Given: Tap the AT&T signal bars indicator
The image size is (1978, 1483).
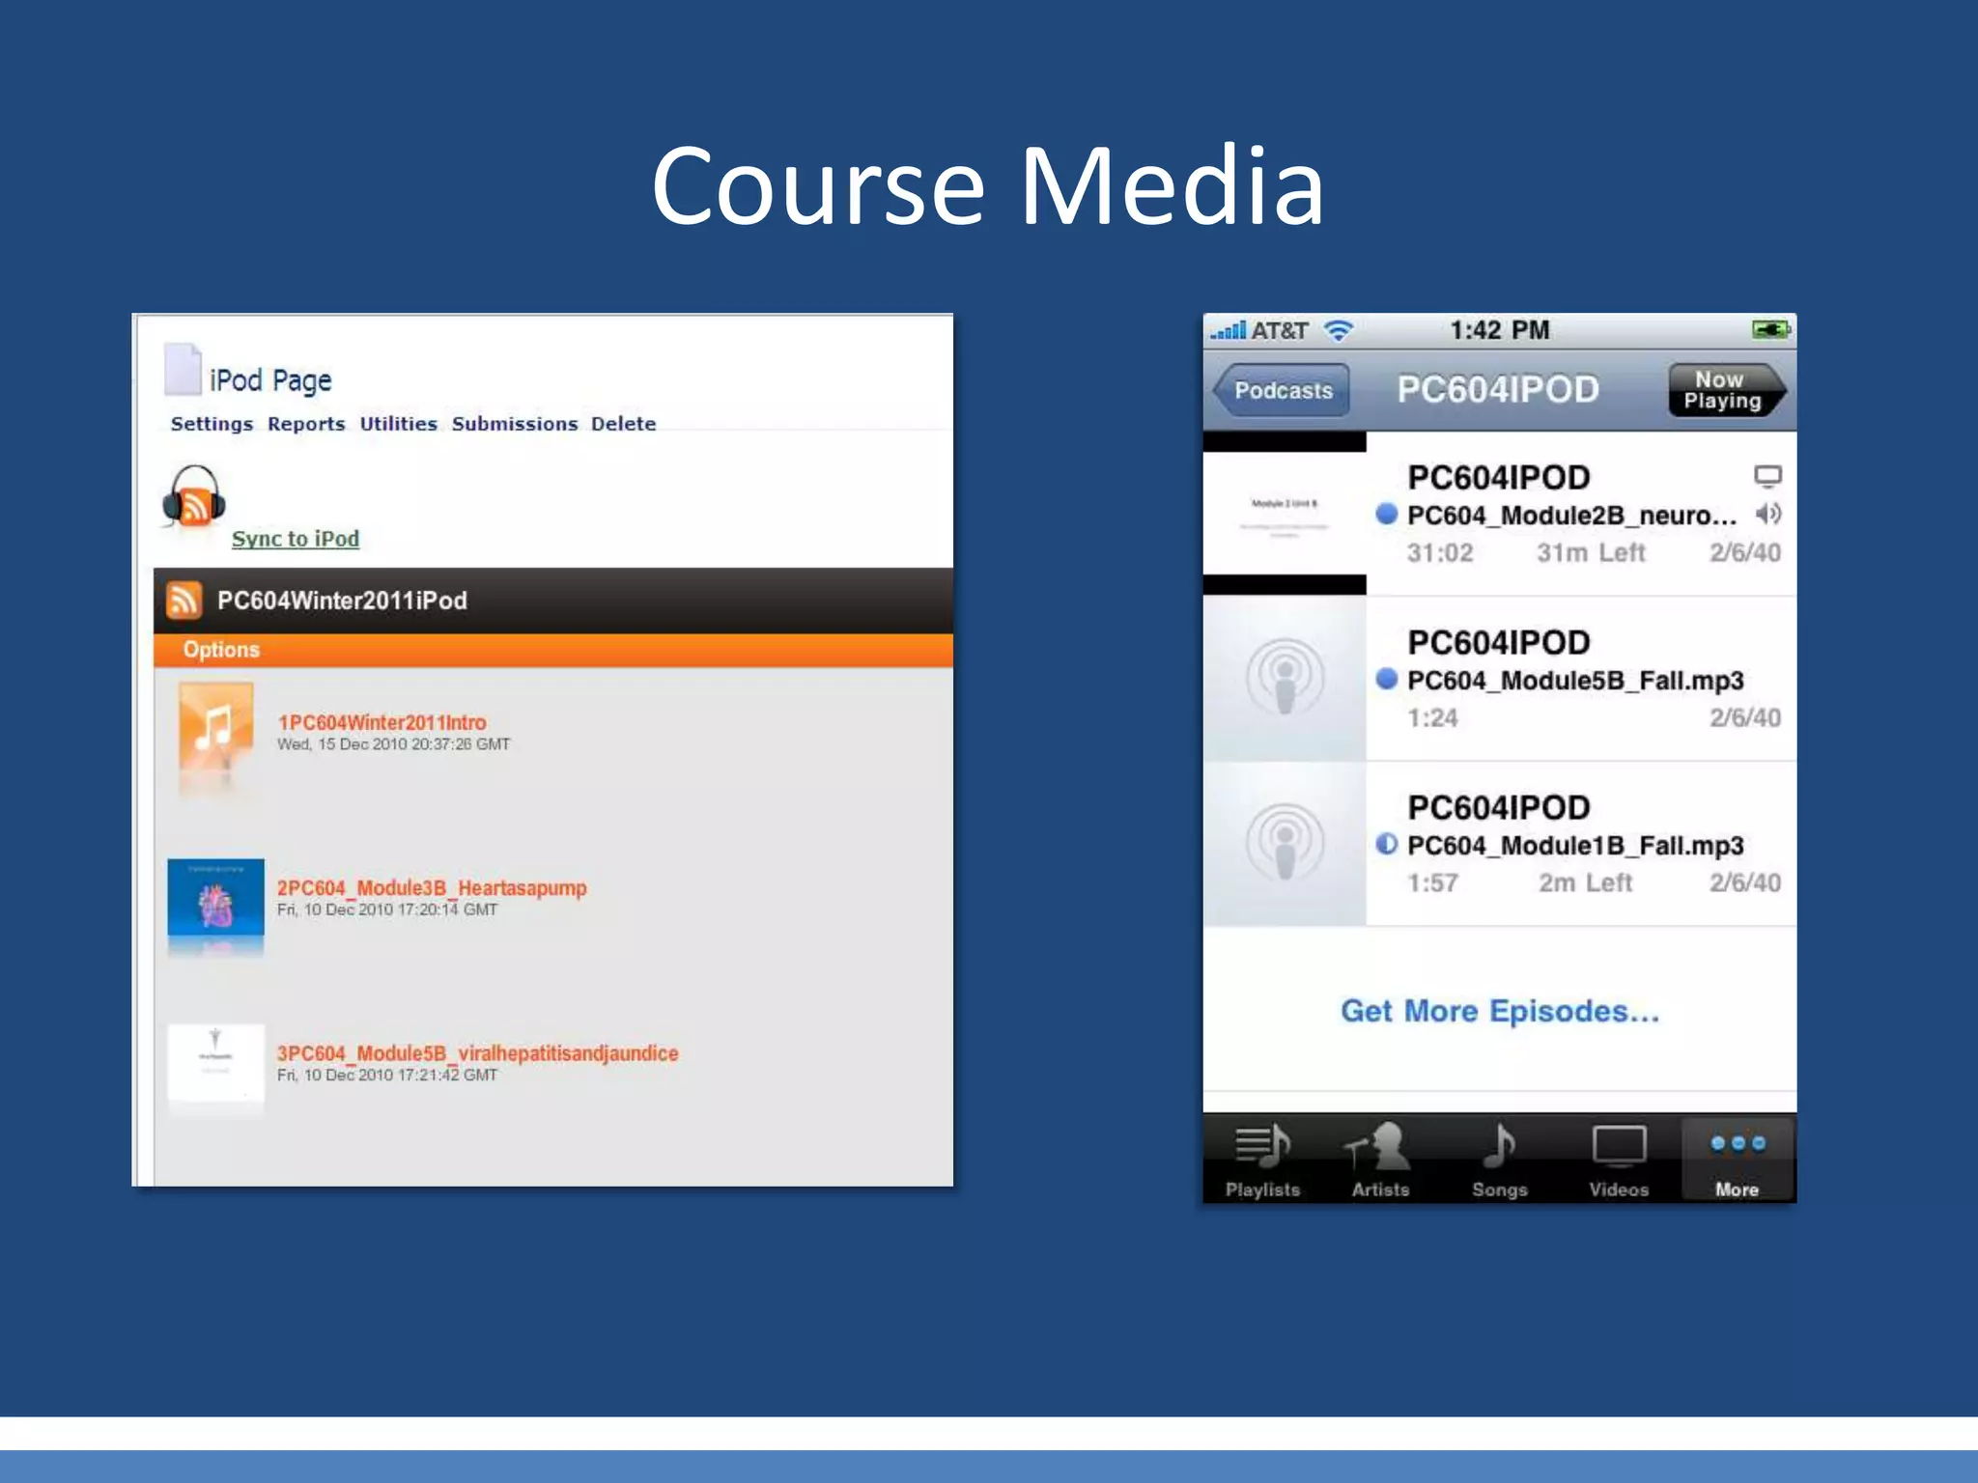Looking at the screenshot, I should (1229, 331).
